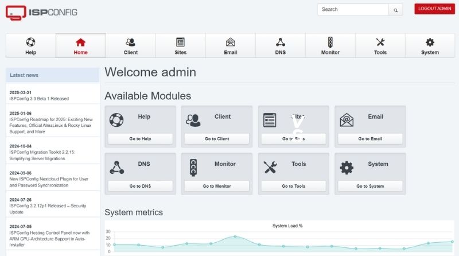This screenshot has width=459, height=256.
Task: Switch to the DNS navigation tab
Action: click(x=280, y=46)
